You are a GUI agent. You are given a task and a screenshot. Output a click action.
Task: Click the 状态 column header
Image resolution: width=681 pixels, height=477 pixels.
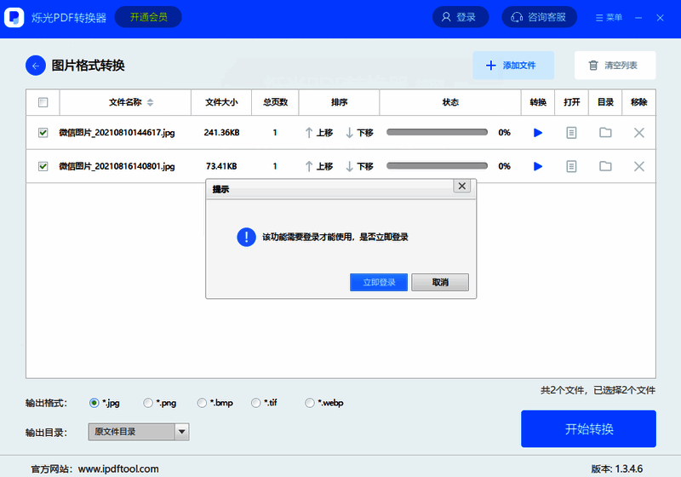[450, 102]
